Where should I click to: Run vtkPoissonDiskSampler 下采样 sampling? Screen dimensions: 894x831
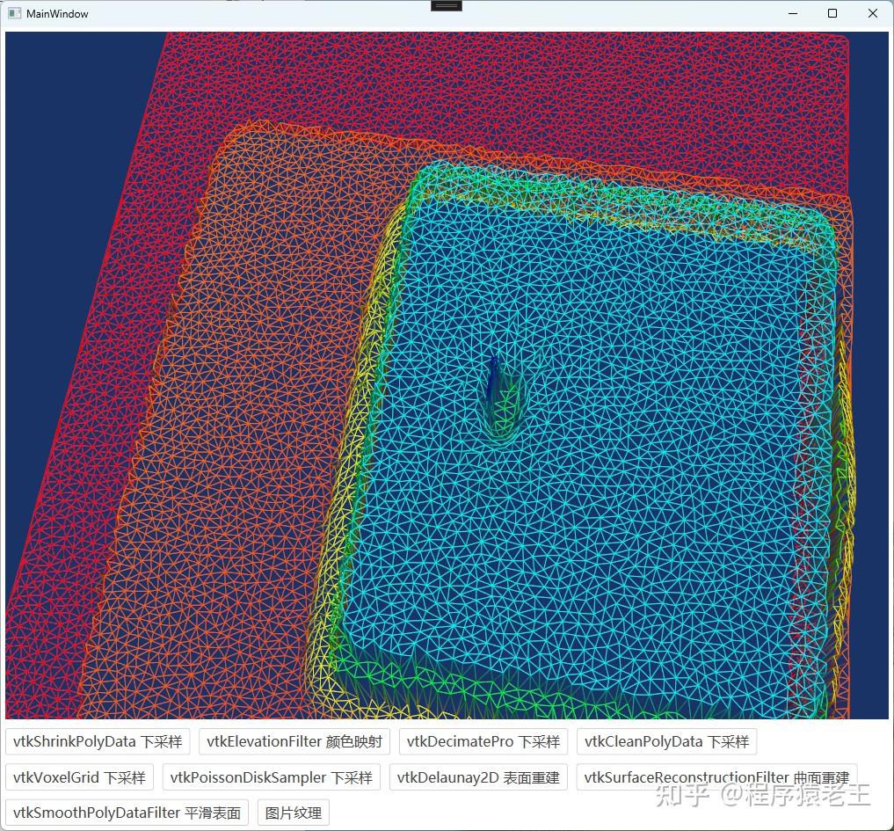tap(271, 777)
